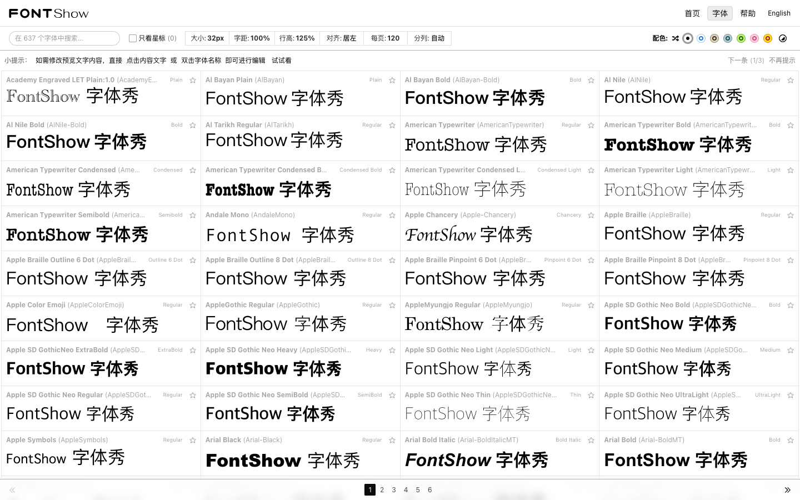Star the Al Bayan Bold font
This screenshot has width=800, height=500.
[591, 80]
